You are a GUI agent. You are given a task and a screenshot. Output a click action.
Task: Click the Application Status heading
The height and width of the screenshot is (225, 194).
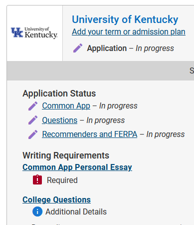coord(59,93)
